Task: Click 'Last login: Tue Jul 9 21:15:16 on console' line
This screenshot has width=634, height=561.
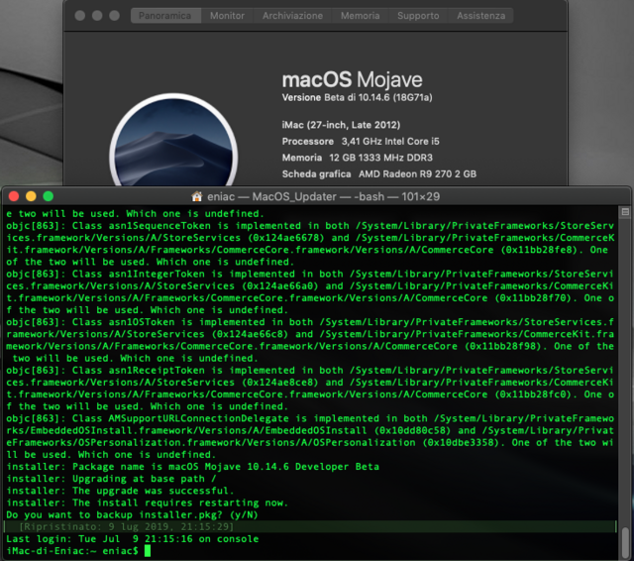Action: 133,539
